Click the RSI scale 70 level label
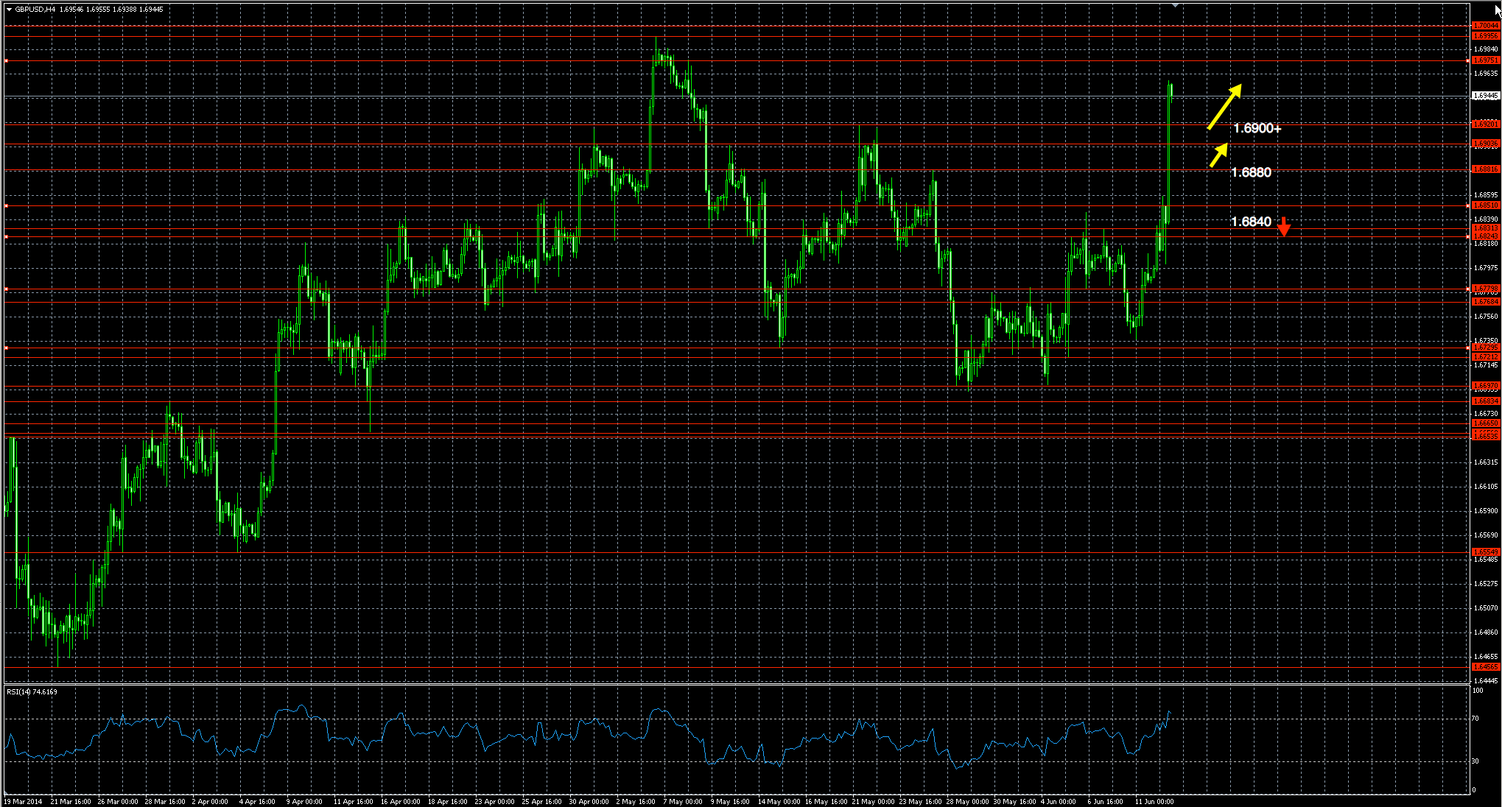Image resolution: width=1502 pixels, height=807 pixels. (1475, 718)
